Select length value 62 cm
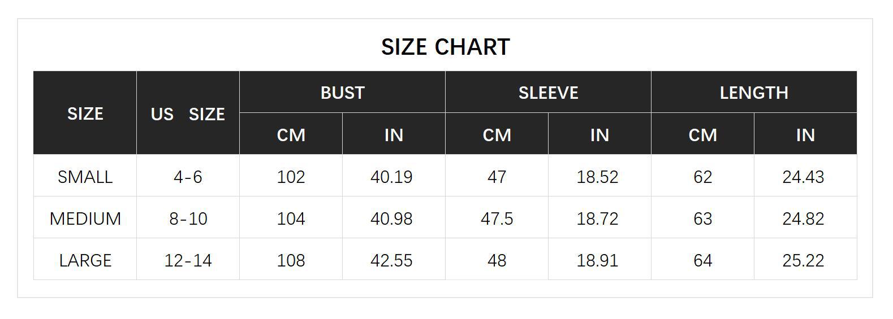 pos(702,176)
